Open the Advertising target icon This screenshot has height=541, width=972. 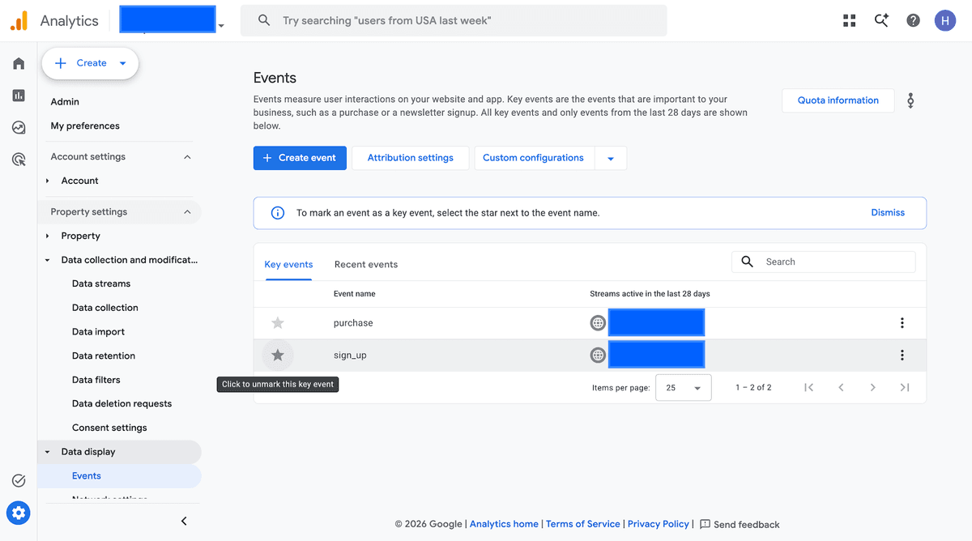(19, 160)
